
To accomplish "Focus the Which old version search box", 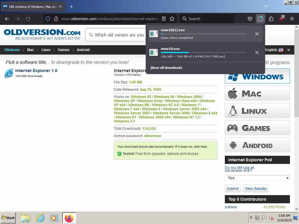I will point(116,35).
